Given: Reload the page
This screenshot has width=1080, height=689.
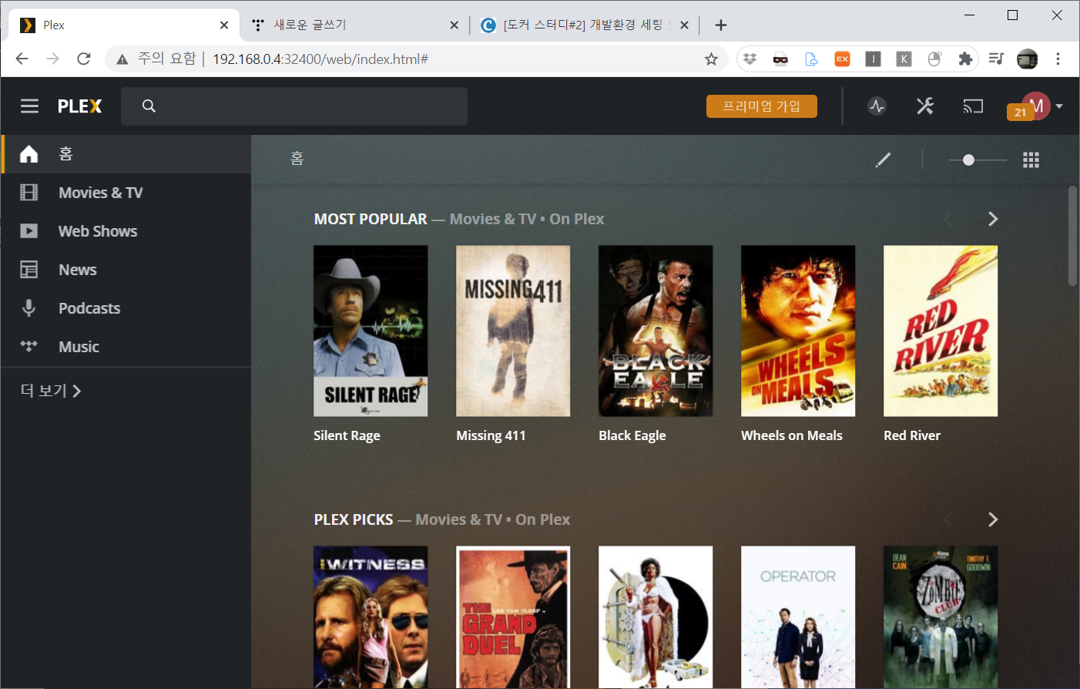Looking at the screenshot, I should click(84, 59).
